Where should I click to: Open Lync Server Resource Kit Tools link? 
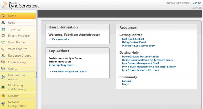(140, 70)
